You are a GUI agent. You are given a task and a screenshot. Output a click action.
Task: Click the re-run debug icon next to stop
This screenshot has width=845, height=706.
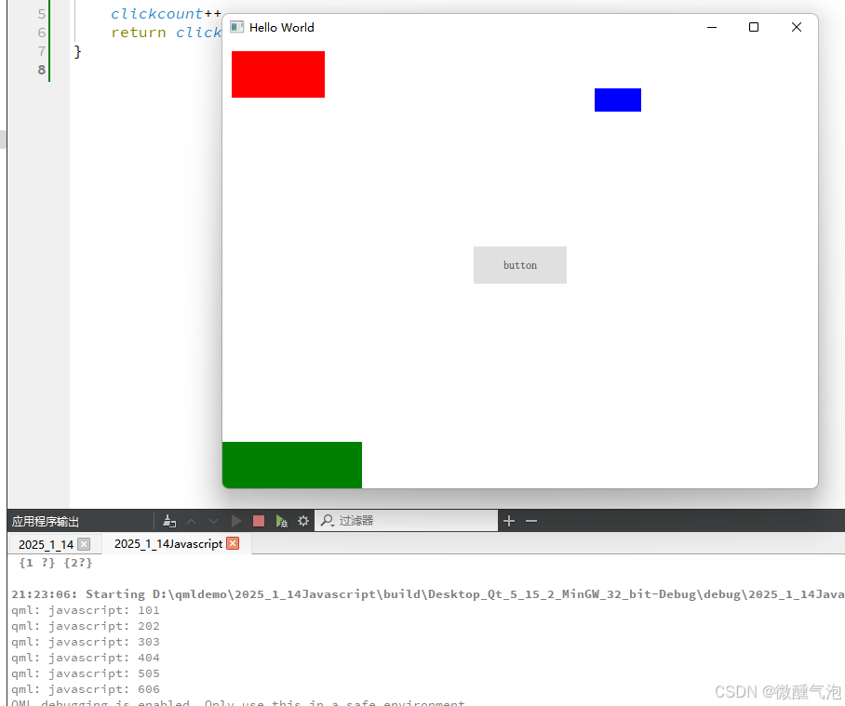(281, 521)
